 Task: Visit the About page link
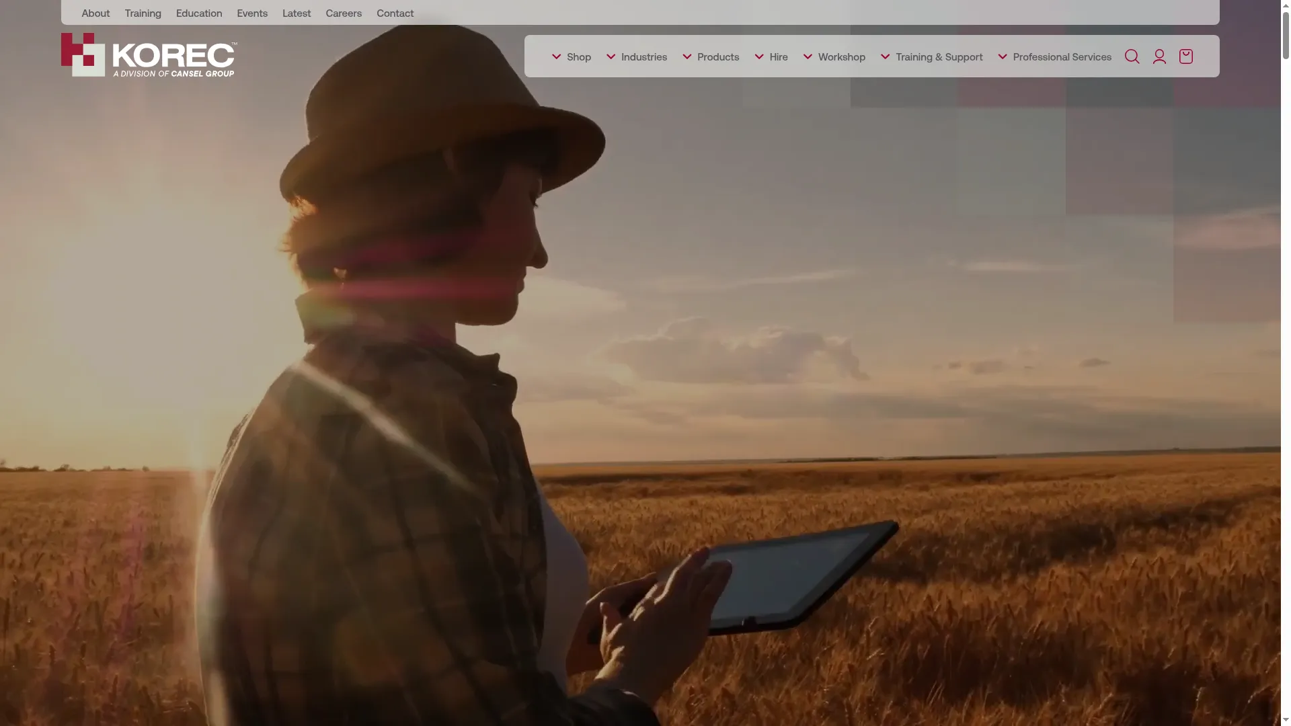point(95,13)
